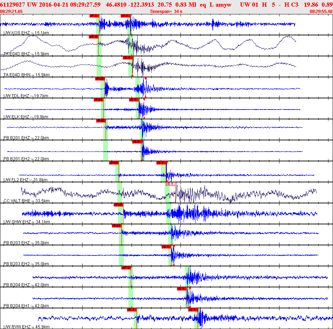Click the eP 2 pick flag on the E04D BHZ trace
The image size is (333, 329).
point(94,37)
